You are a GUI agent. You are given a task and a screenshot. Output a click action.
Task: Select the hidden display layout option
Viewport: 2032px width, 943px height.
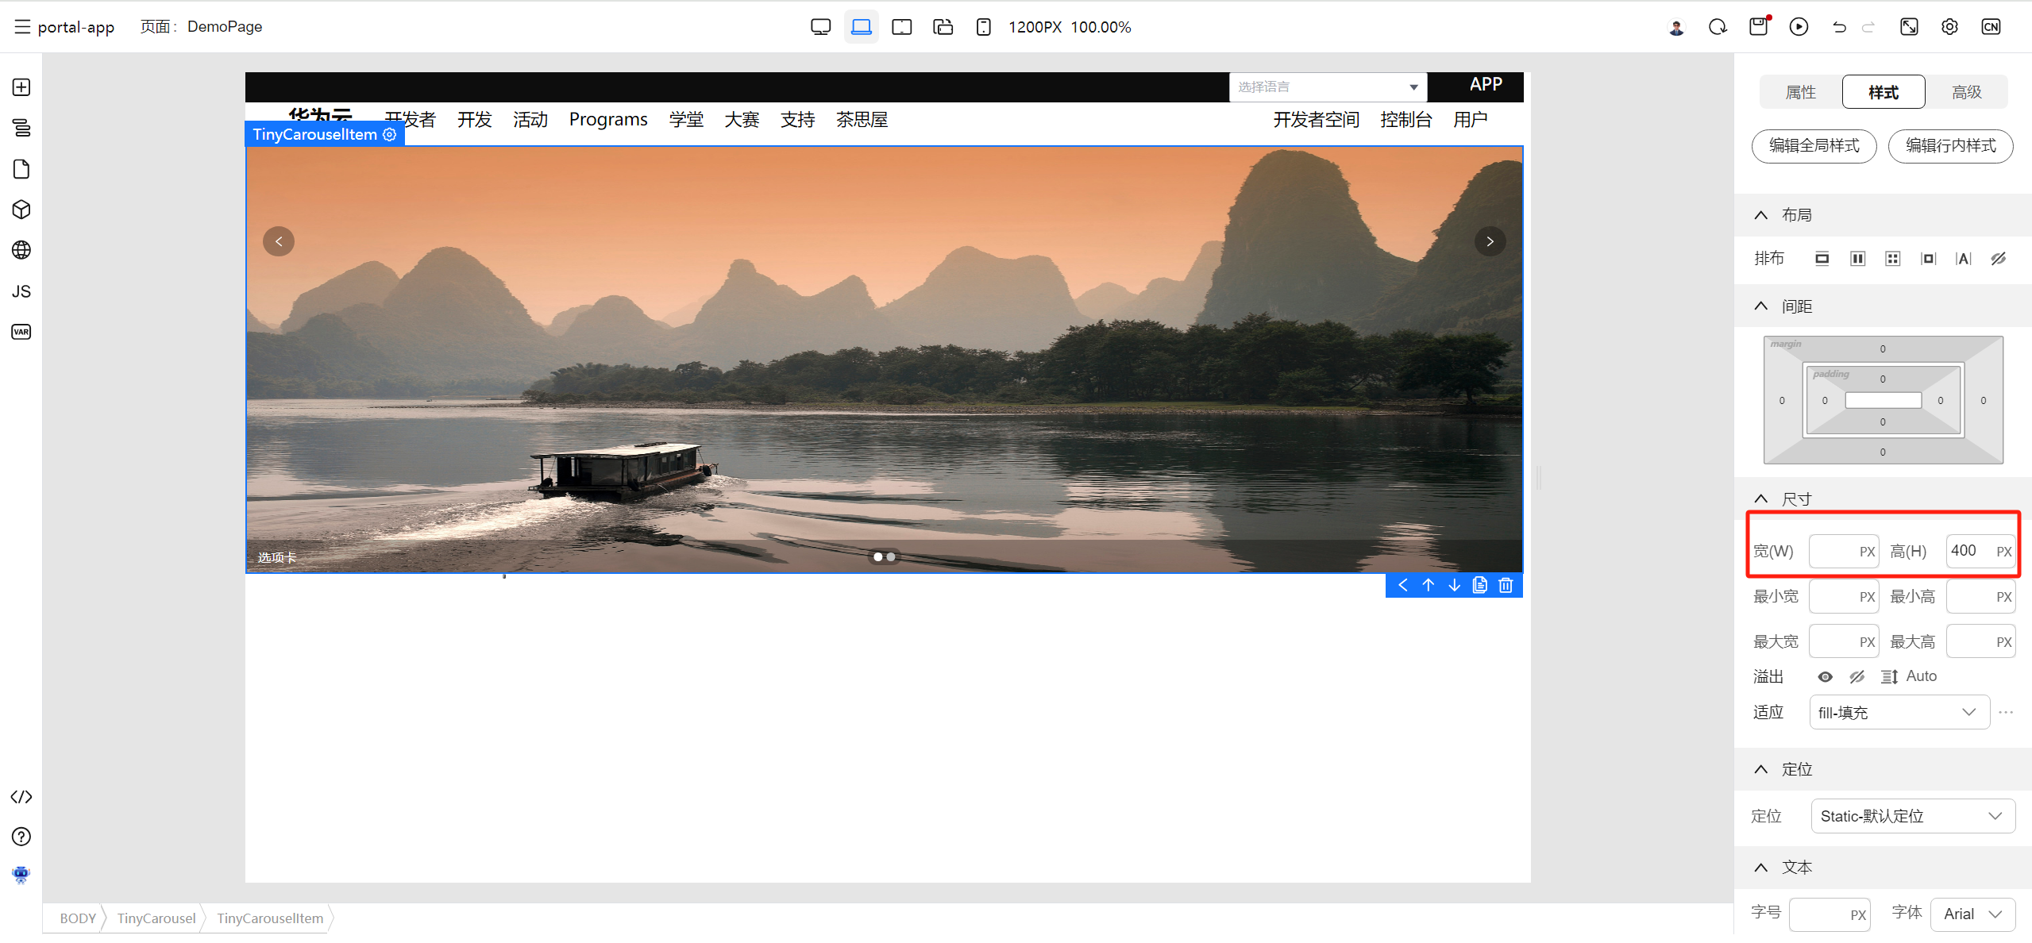pos(1999,259)
